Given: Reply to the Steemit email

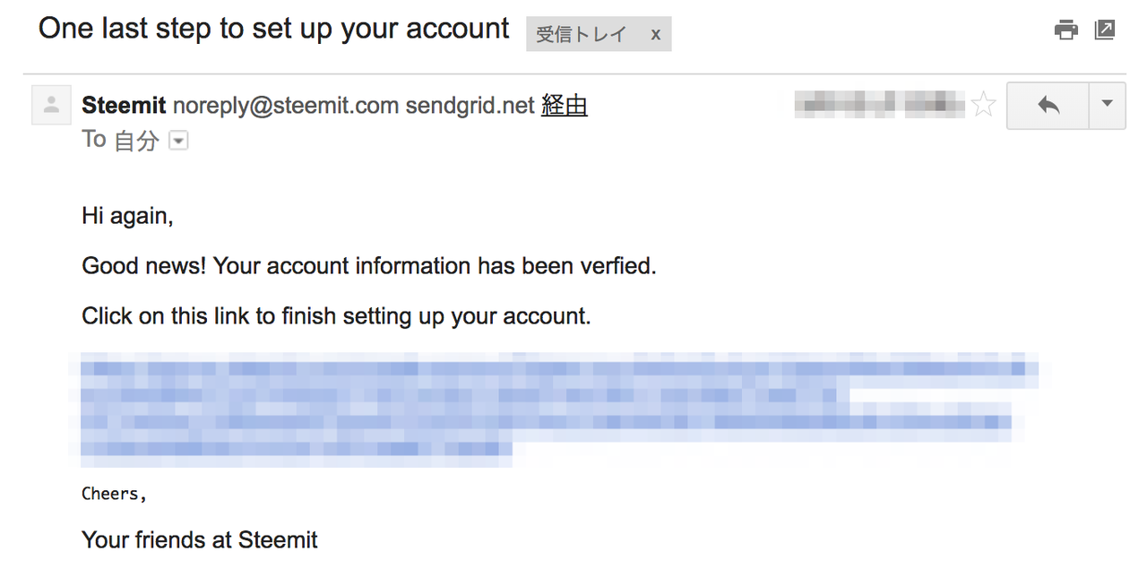Looking at the screenshot, I should click(x=1048, y=106).
